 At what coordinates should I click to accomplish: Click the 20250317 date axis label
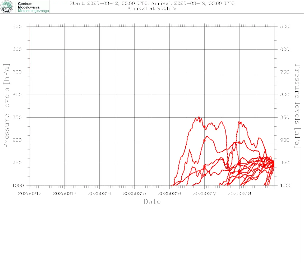click(204, 194)
